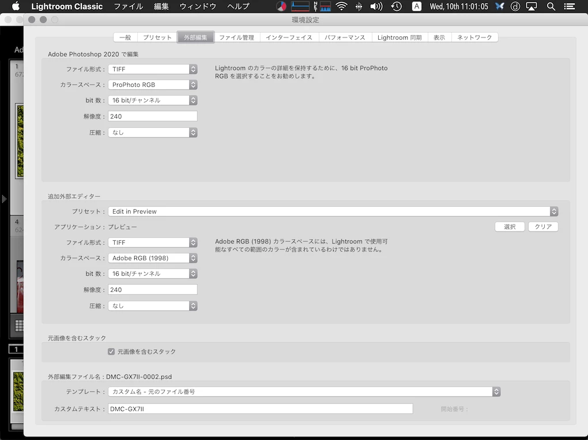
Task: Click the left panel toggle triangle
Action: (4, 199)
